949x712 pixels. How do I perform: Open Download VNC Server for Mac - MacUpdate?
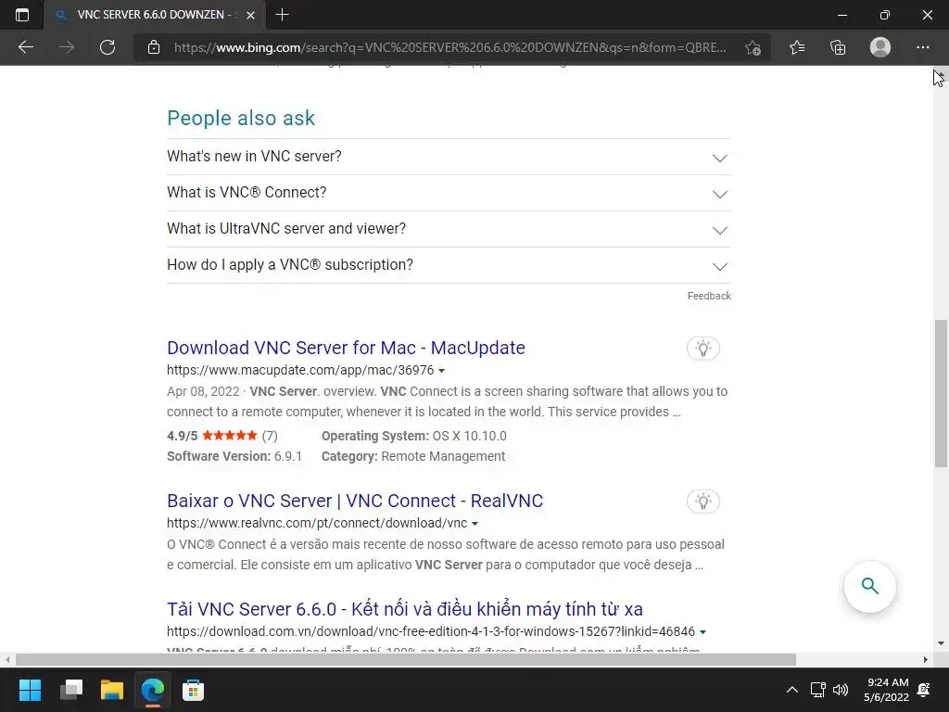click(346, 348)
